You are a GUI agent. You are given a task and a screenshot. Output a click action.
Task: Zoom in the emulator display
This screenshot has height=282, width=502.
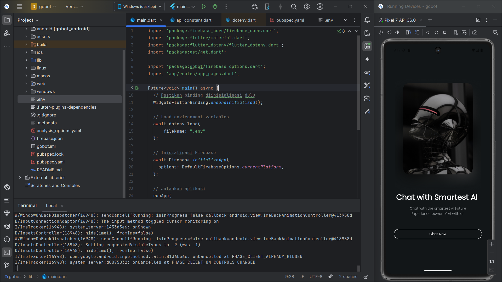(x=492, y=244)
